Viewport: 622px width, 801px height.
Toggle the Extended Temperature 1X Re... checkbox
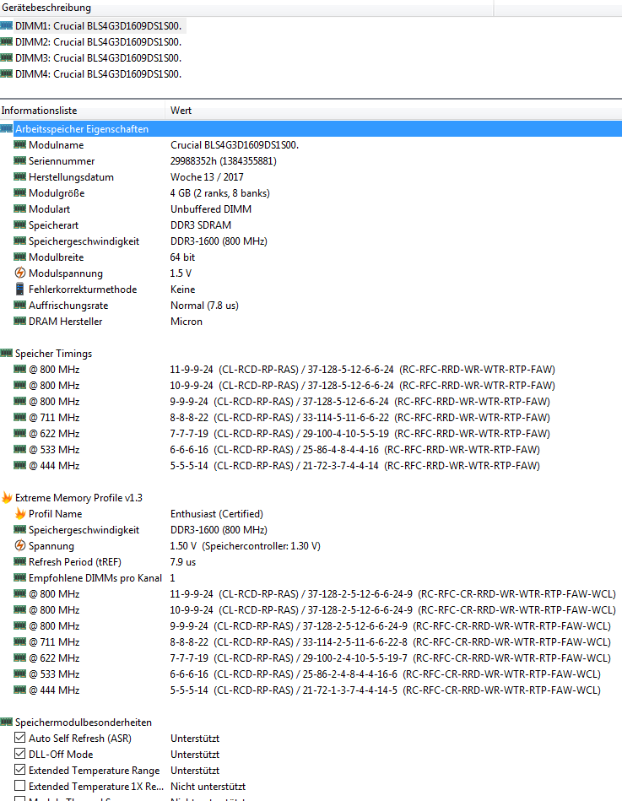click(x=20, y=786)
